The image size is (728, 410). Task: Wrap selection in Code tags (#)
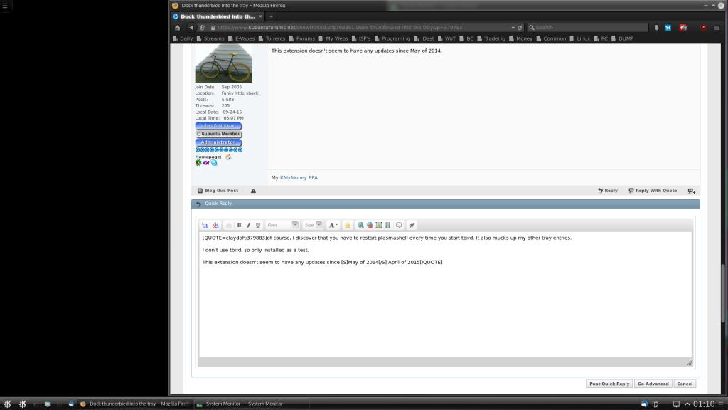pyautogui.click(x=412, y=225)
